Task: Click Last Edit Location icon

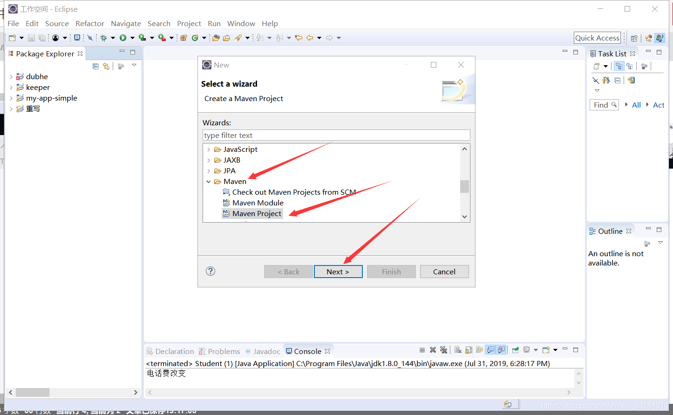Action: pos(299,38)
